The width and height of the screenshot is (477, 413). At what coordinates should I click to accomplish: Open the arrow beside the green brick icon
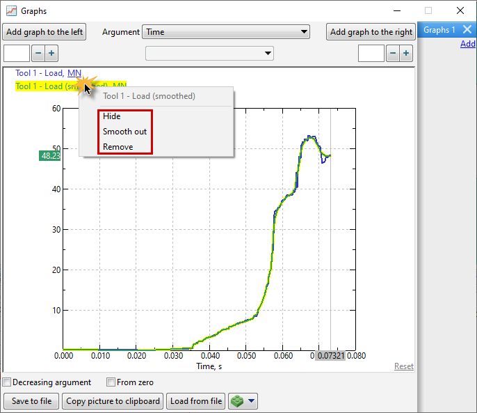(x=251, y=401)
